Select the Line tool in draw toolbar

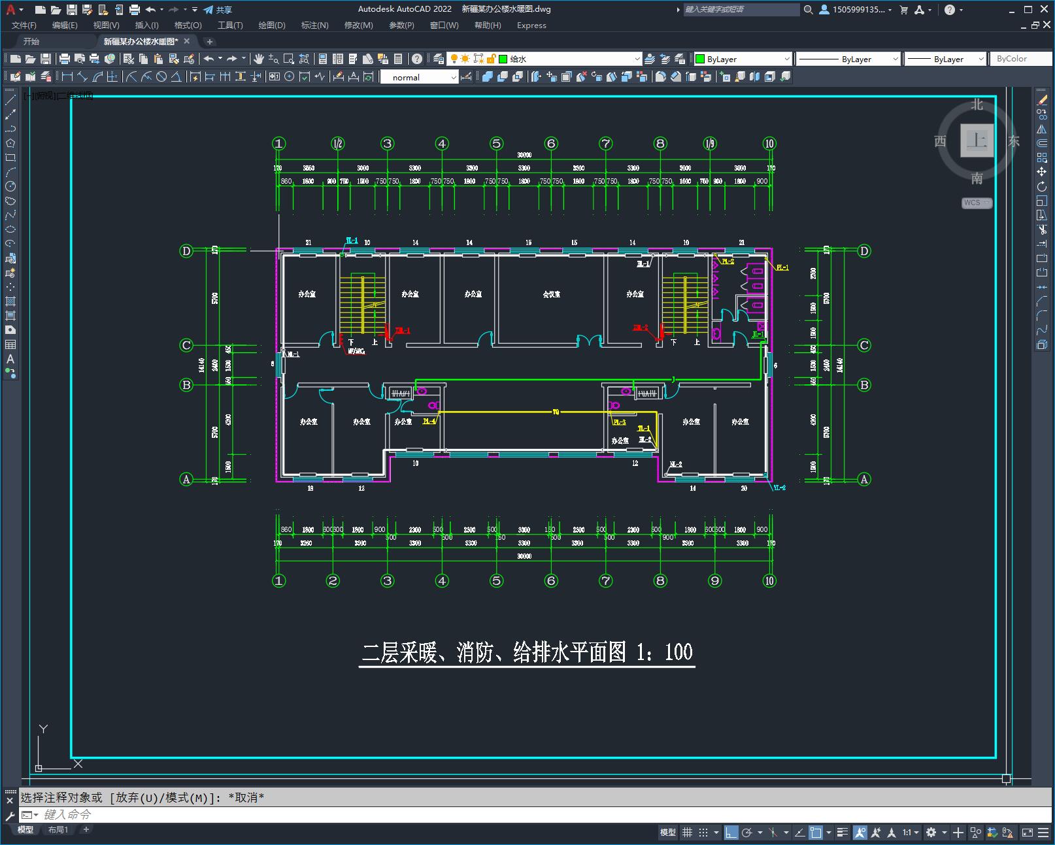tap(10, 100)
